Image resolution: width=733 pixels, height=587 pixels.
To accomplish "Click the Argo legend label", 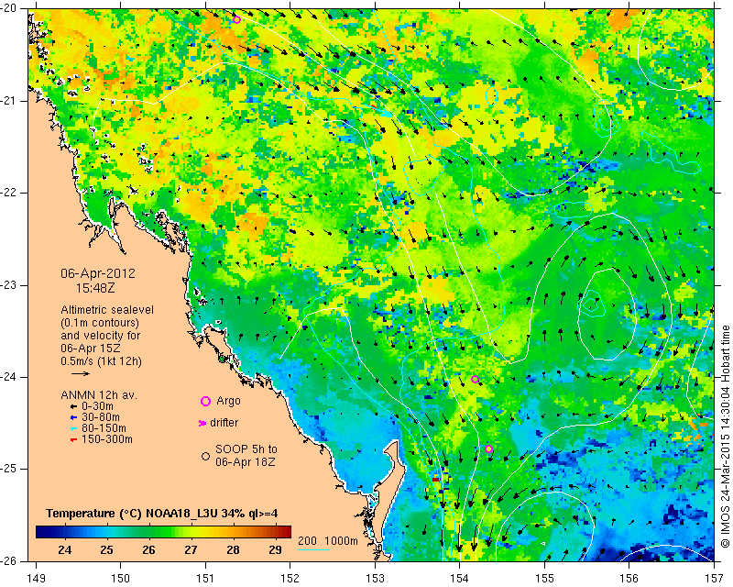I will pos(228,401).
